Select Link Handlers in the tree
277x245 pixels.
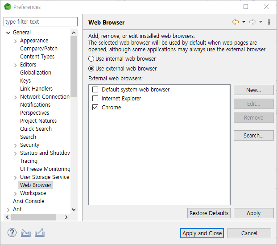[36, 88]
